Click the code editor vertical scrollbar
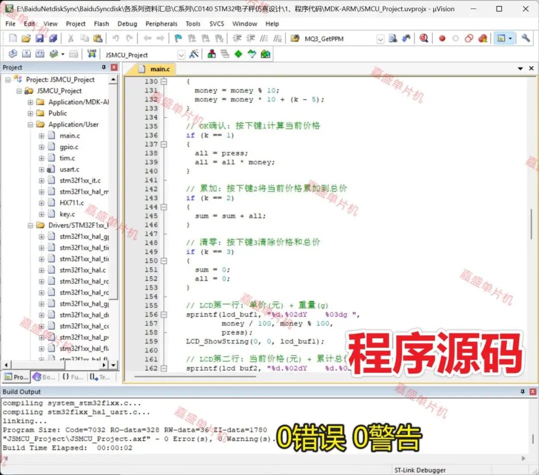The width and height of the screenshot is (539, 475). 531,224
